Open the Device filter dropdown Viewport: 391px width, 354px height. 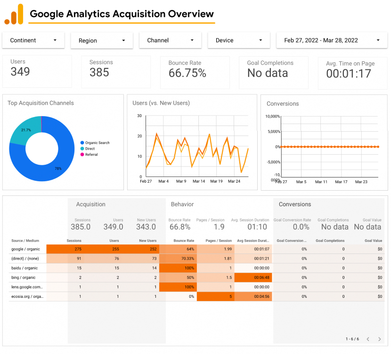238,41
